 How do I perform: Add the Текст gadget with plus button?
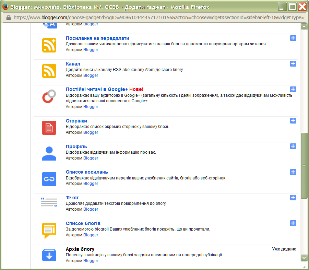293,198
